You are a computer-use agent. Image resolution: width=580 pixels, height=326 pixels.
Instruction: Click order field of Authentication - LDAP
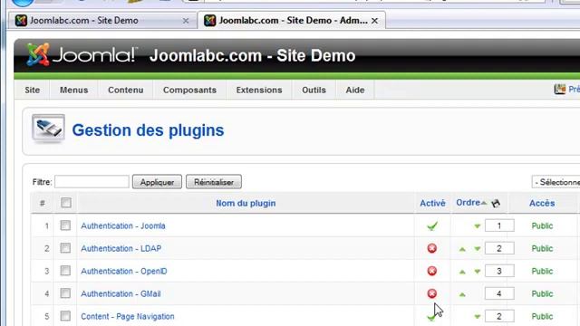coord(499,248)
